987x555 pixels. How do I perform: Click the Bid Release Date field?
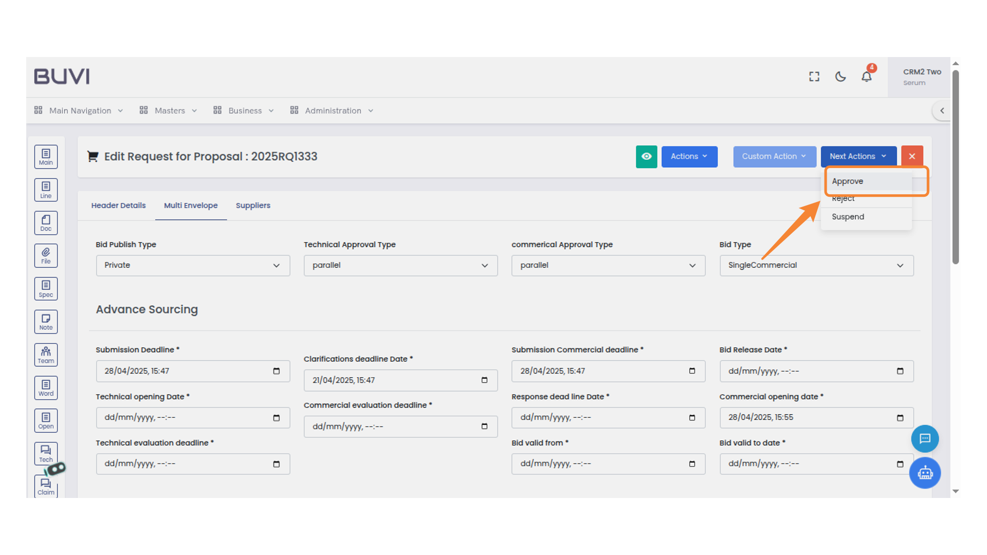[x=816, y=371]
